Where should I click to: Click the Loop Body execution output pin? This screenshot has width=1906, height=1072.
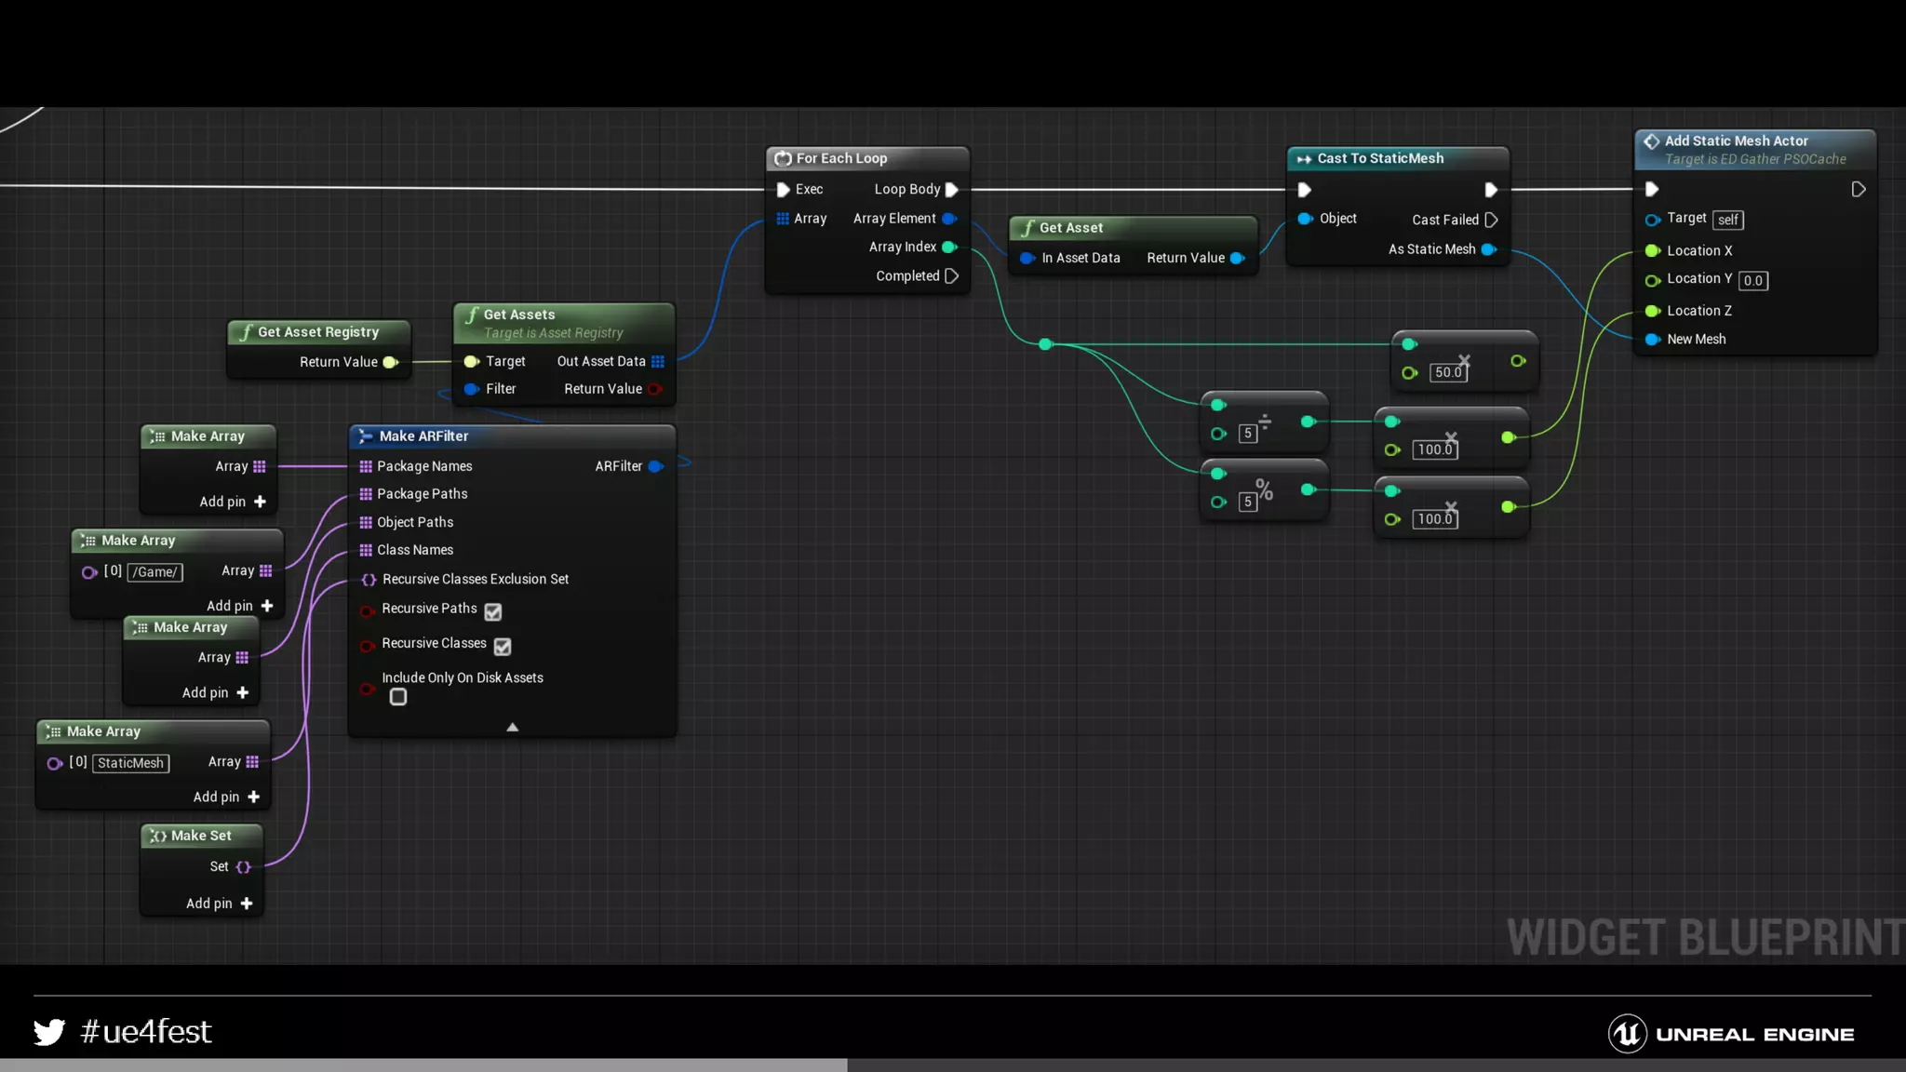951,190
